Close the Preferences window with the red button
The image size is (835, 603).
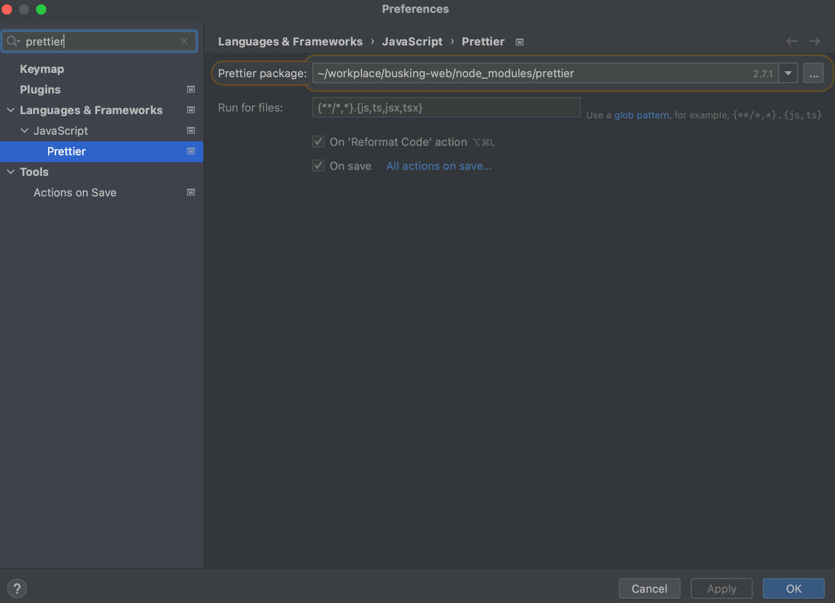7,9
